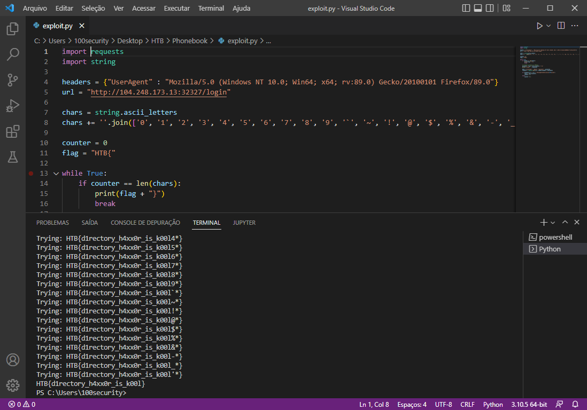Screen dimensions: 587x410
Task: Maximize the panel with the chevron up
Action: (565, 223)
